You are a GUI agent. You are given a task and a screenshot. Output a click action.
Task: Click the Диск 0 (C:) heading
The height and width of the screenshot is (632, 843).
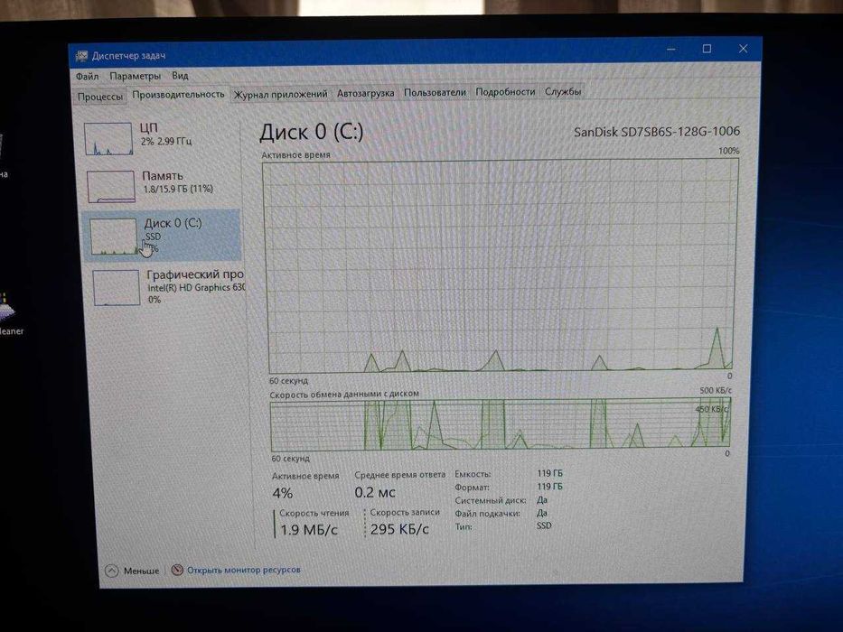coord(312,132)
